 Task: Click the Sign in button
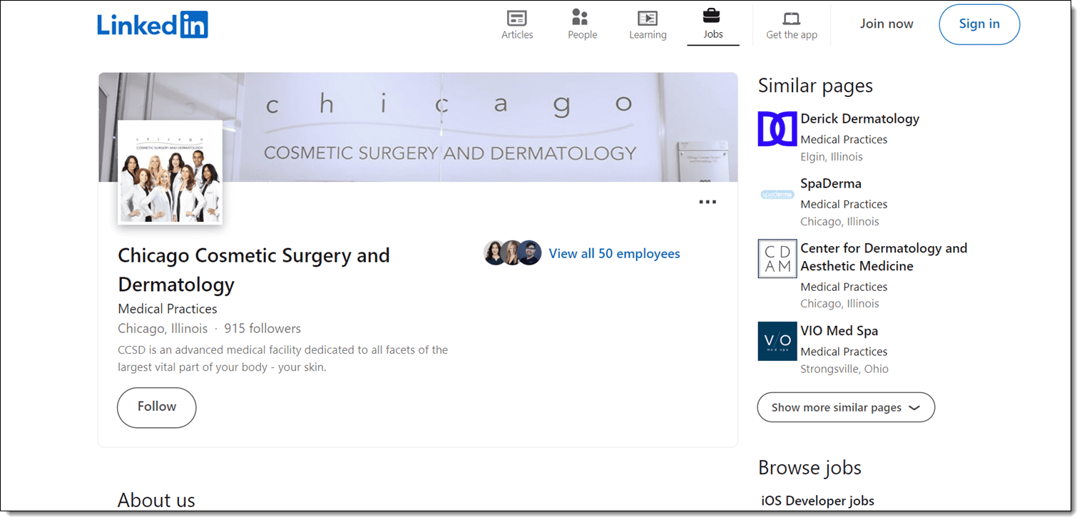pyautogui.click(x=979, y=24)
